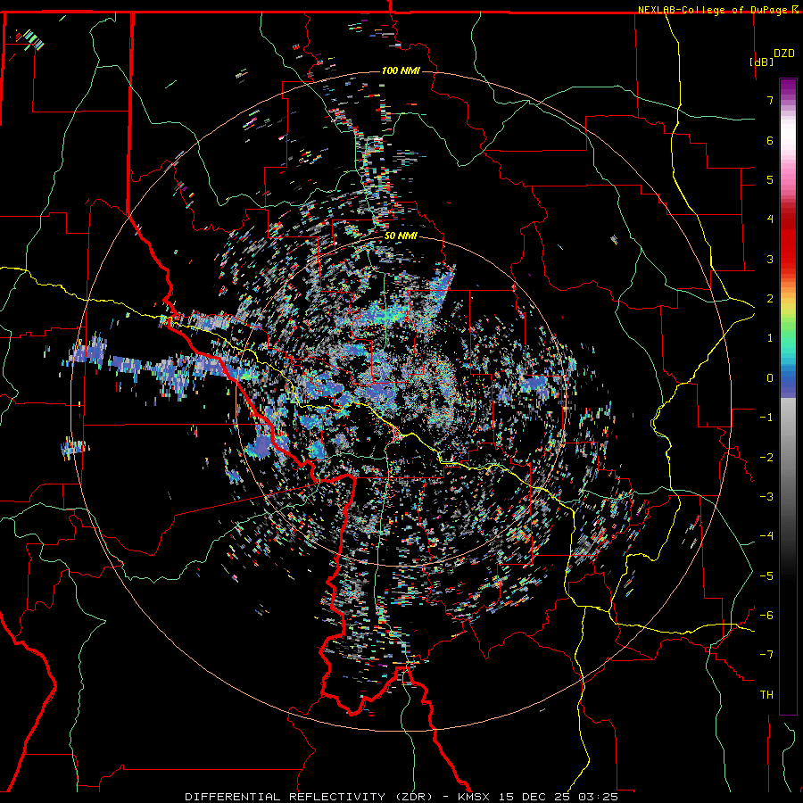Click the purple top of the color bar
The height and width of the screenshot is (803, 803).
tap(788, 87)
